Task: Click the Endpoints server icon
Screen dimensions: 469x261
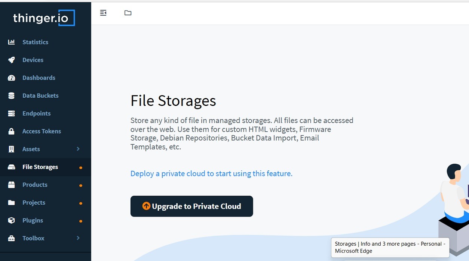Action: point(12,113)
